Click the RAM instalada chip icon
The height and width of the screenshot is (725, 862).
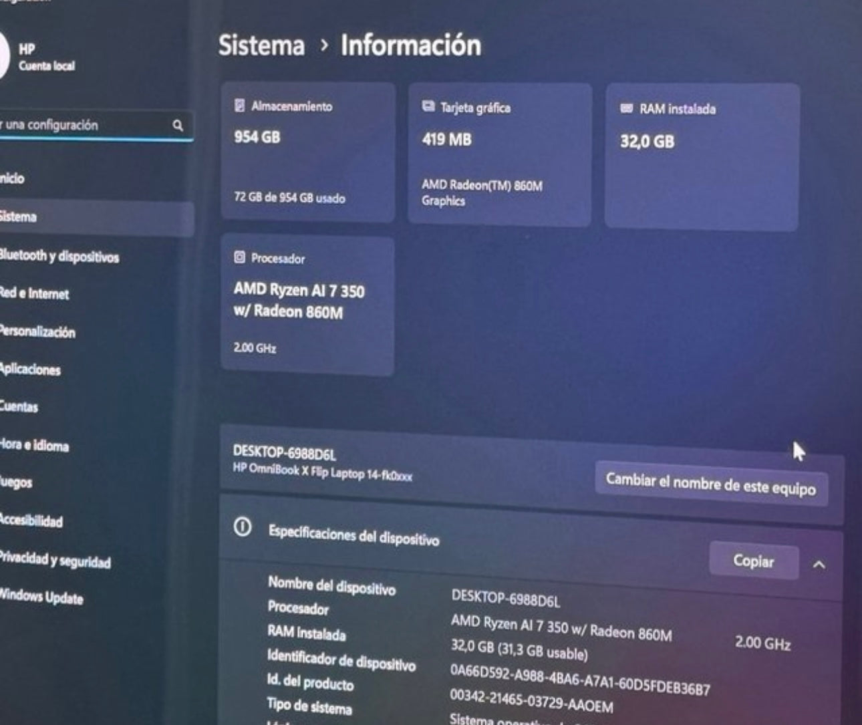[626, 108]
